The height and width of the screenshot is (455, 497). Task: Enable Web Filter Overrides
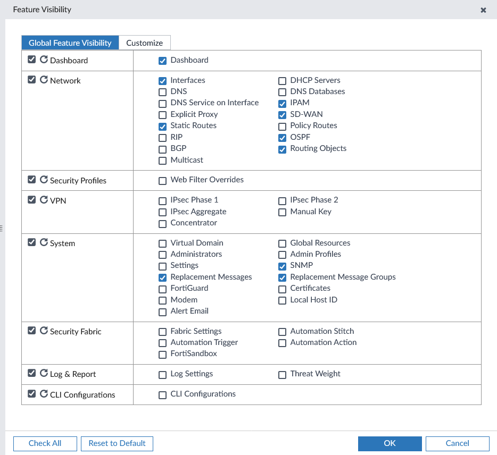coord(162,181)
